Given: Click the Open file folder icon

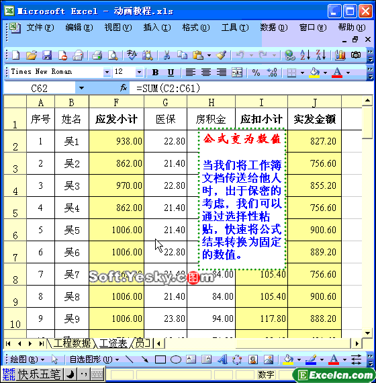Looking at the screenshot, I should (x=32, y=55).
